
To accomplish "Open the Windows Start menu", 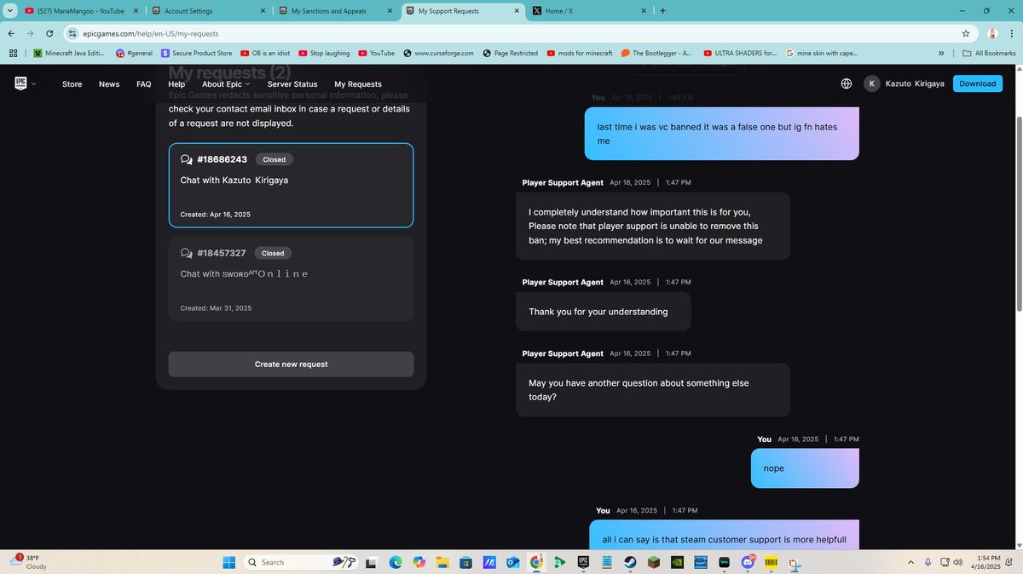I will click(228, 562).
